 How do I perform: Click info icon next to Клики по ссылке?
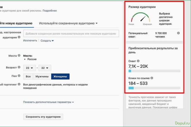click(152, 78)
